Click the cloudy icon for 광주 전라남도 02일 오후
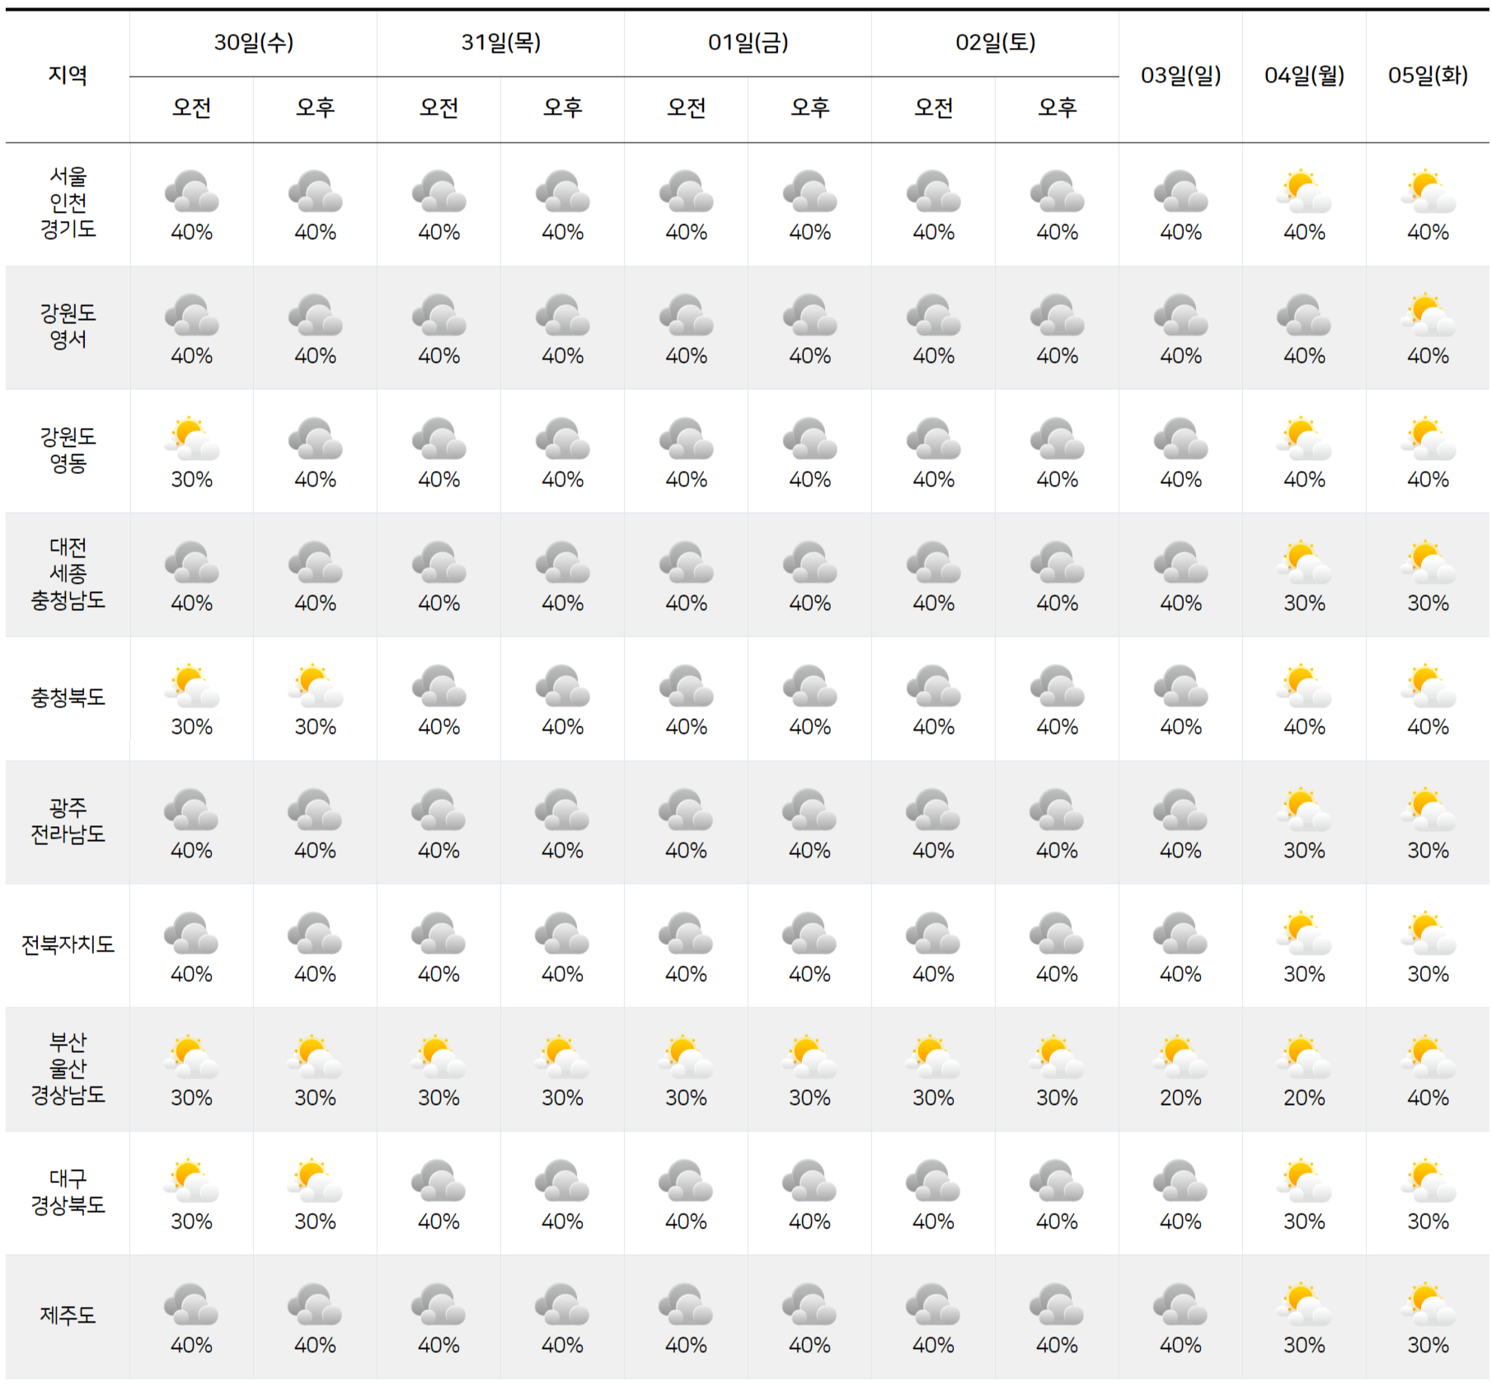 1057,810
